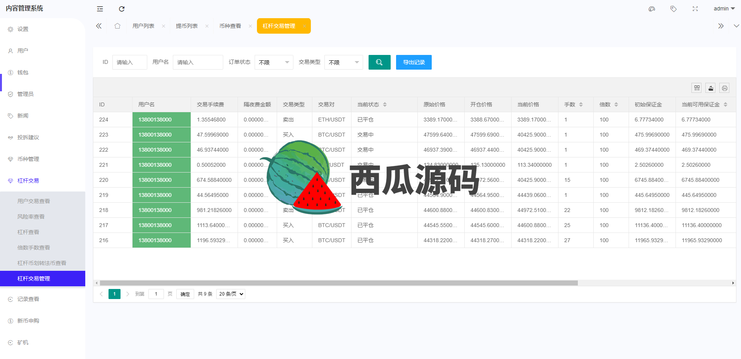Close the 杠杆交易管理 tab
This screenshot has width=741, height=359.
304,26
